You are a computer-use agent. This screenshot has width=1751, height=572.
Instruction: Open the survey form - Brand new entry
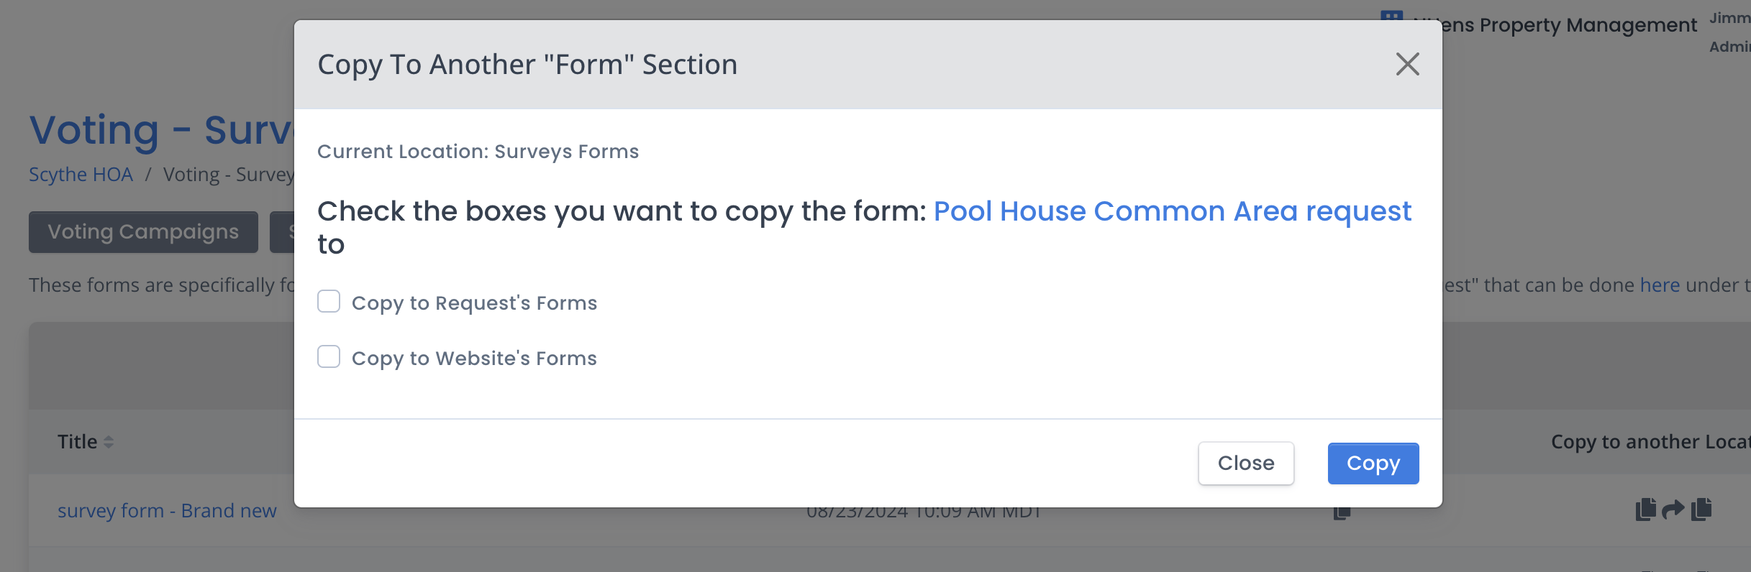(167, 511)
